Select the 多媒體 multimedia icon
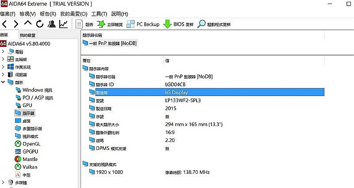Image resolution: width=354 pixels, height=188 pixels. click(11, 182)
